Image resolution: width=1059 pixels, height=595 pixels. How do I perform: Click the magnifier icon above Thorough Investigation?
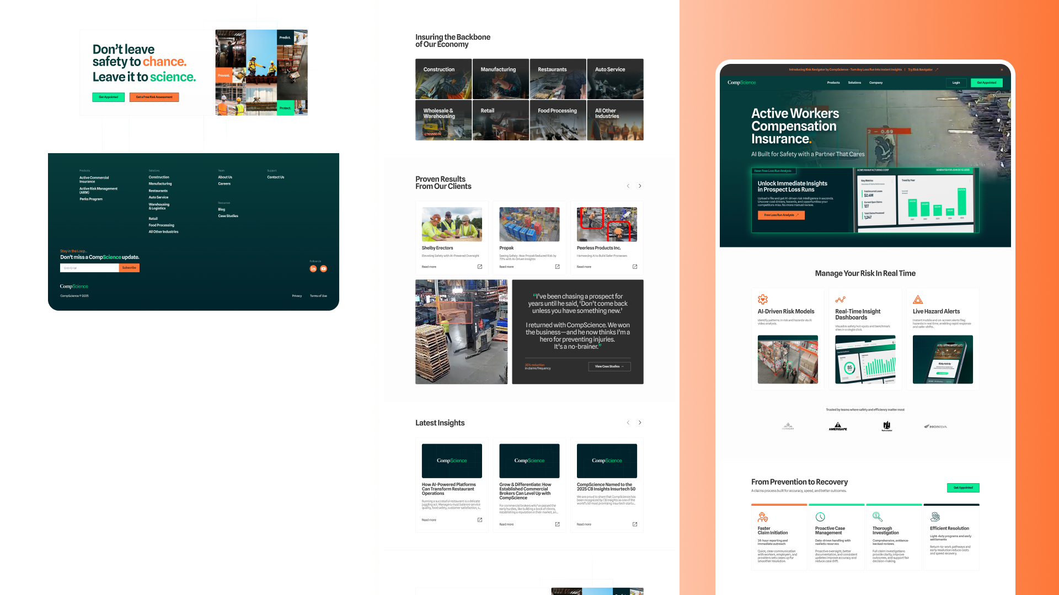coord(878,517)
